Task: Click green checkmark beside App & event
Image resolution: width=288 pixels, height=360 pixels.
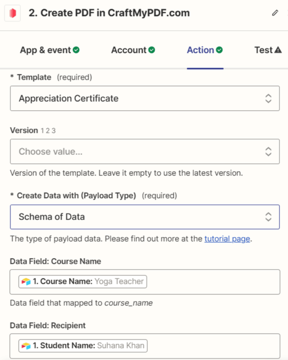Action: click(76, 50)
